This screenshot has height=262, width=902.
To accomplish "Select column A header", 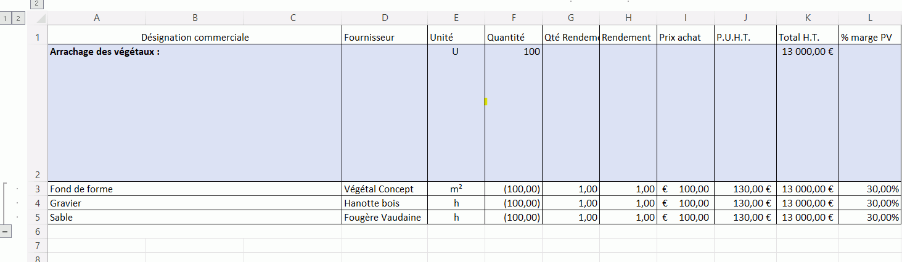I will tap(97, 18).
